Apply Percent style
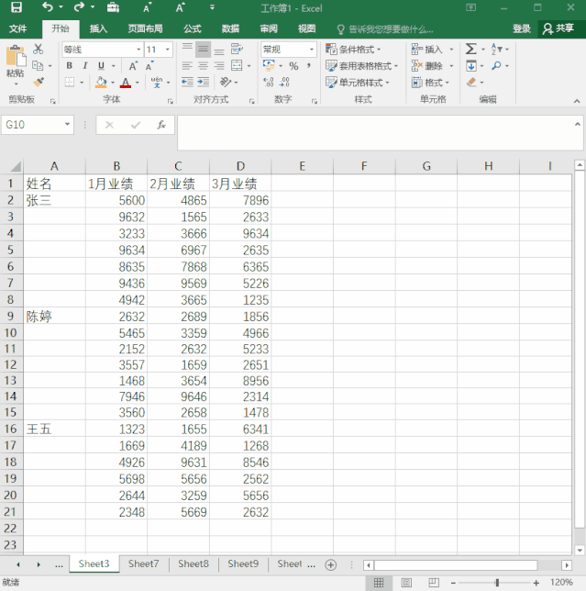The height and width of the screenshot is (591, 586). pos(293,66)
